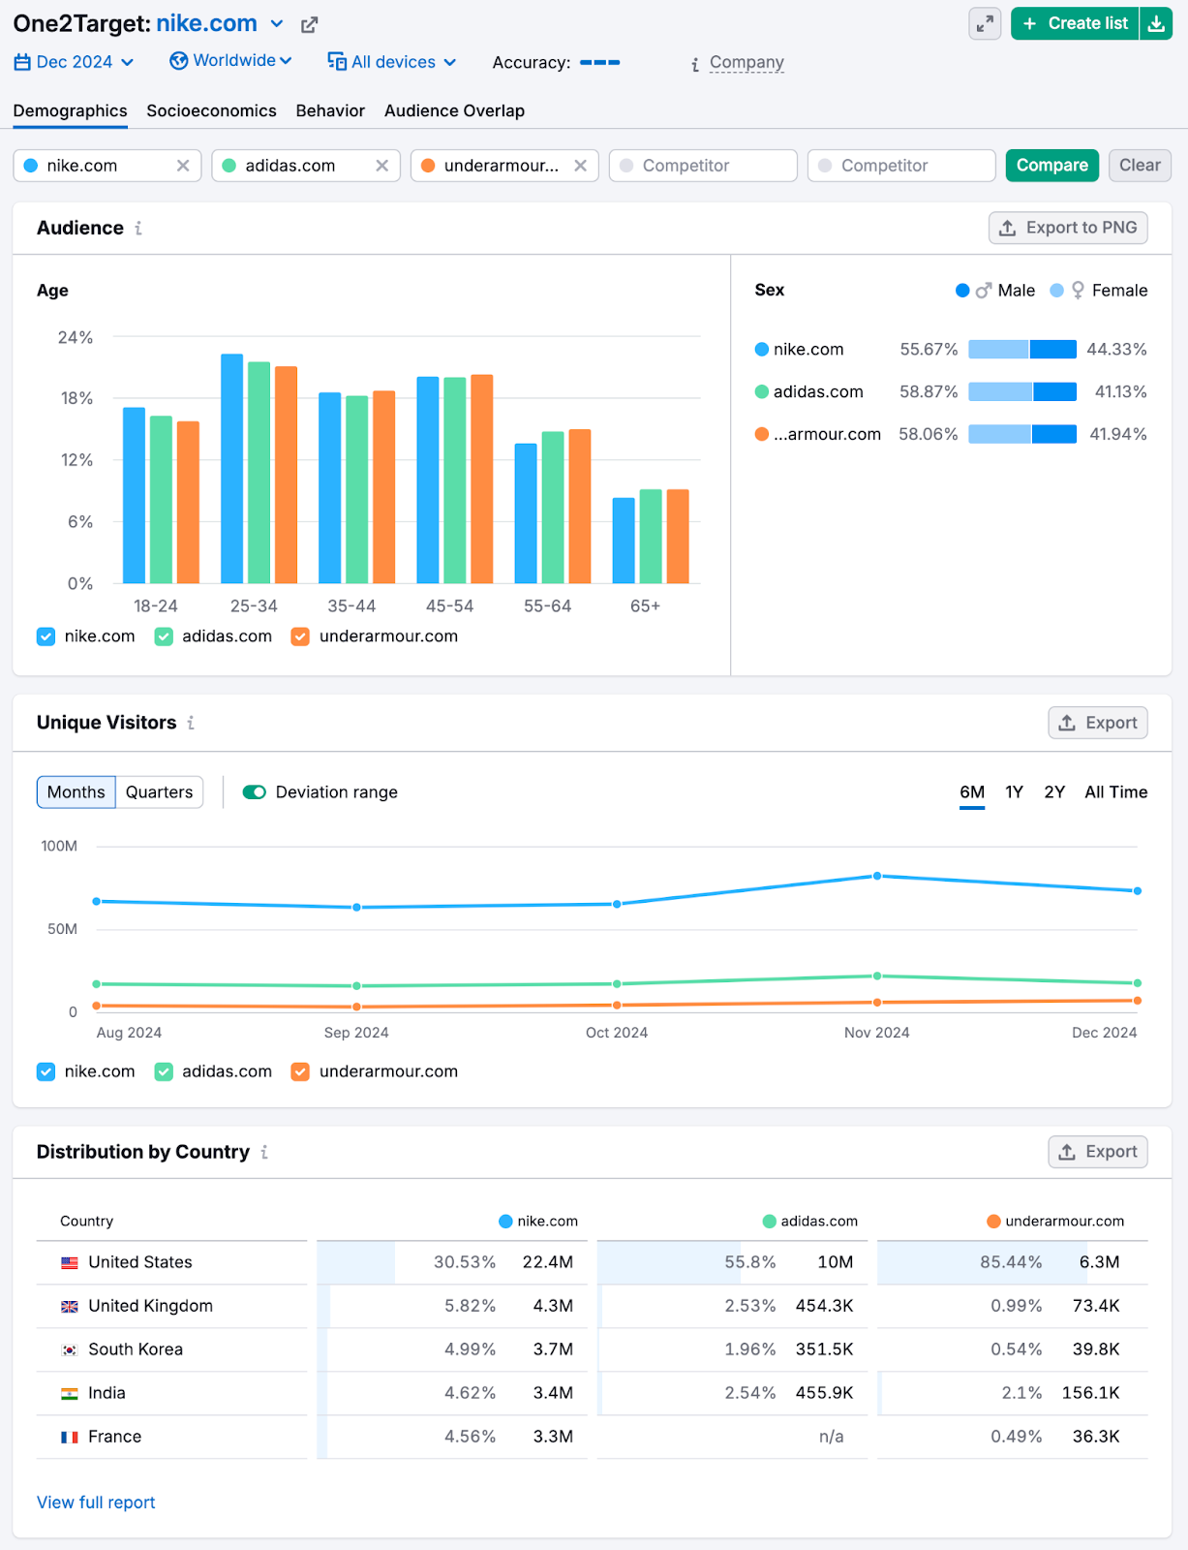Image resolution: width=1188 pixels, height=1550 pixels.
Task: Remove nike.com from the comparison fields
Action: [x=183, y=166]
